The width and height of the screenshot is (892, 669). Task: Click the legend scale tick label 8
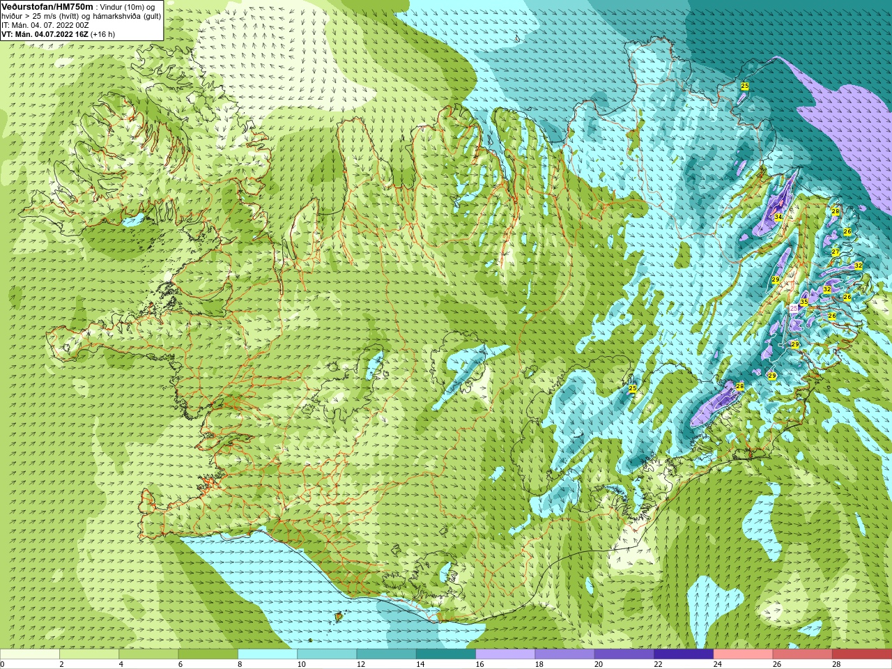click(241, 664)
